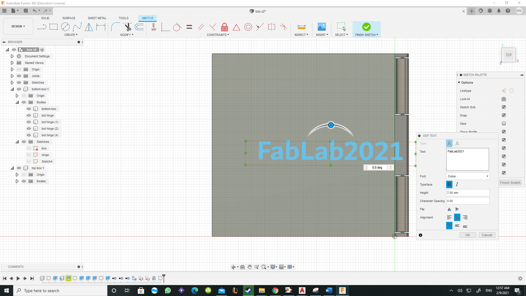Click the Text box containing FabLab2021
Image resolution: width=526 pixels, height=296 pixels.
pyautogui.click(x=467, y=160)
